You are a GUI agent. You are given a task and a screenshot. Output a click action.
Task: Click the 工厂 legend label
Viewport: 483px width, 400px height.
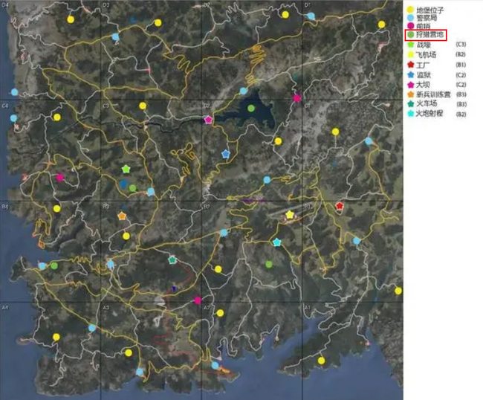[424, 65]
